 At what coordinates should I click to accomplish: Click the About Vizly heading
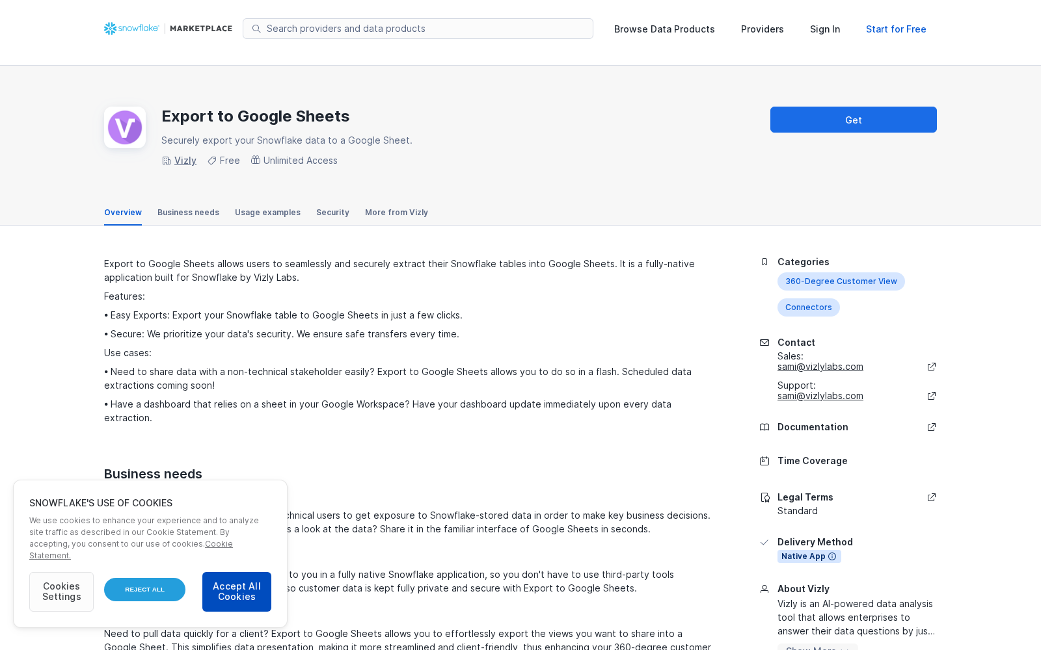point(804,589)
